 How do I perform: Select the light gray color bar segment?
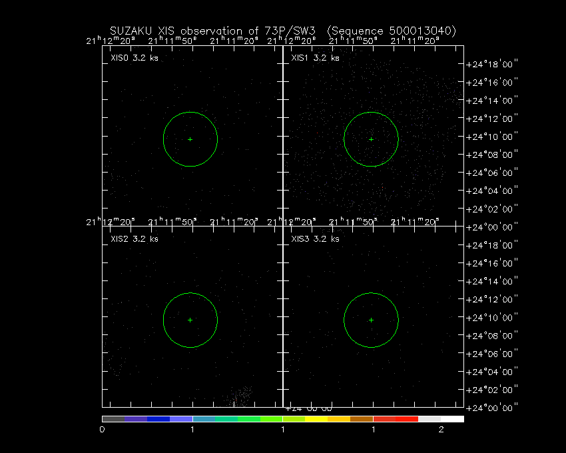(x=429, y=419)
